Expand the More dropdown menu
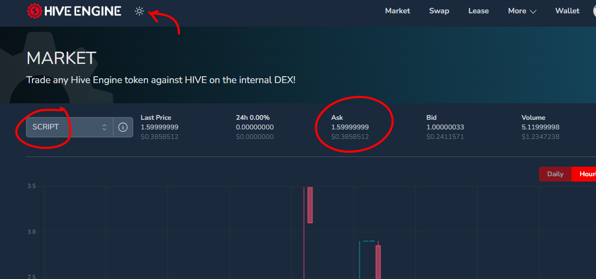Image resolution: width=596 pixels, height=279 pixels. (522, 11)
